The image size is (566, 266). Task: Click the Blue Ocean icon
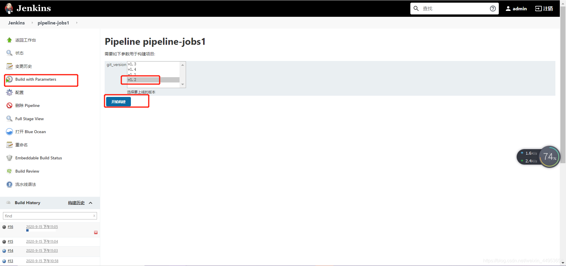click(x=9, y=132)
